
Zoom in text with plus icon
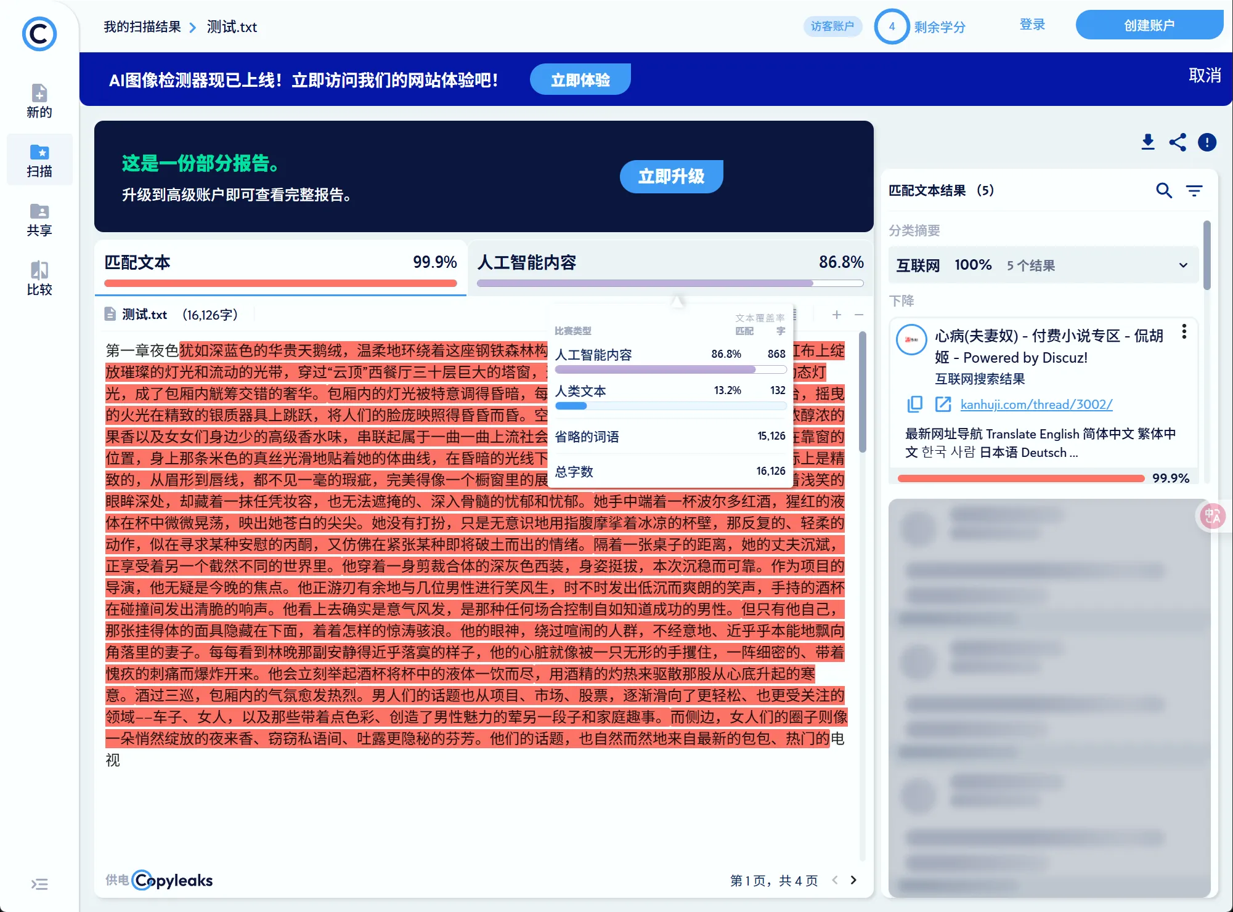pyautogui.click(x=836, y=315)
